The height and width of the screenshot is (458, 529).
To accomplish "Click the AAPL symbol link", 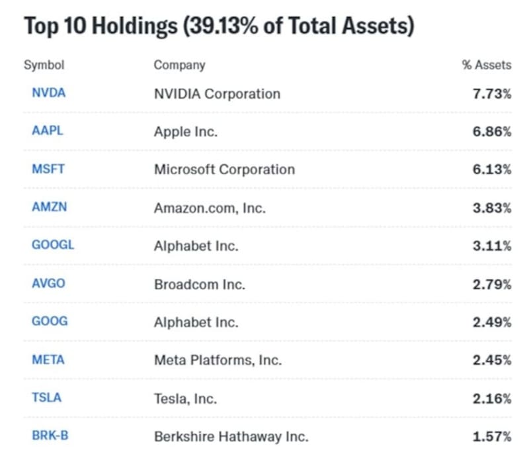I will [x=47, y=131].
